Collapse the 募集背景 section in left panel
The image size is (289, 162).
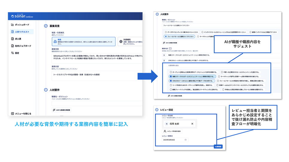tap(45, 26)
